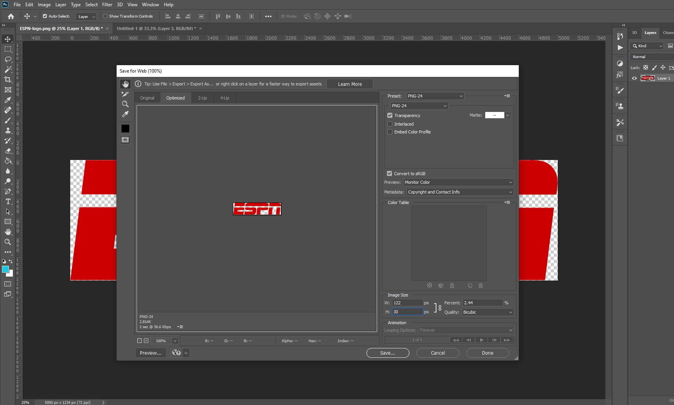Open the Filter menu
The image size is (674, 405).
click(107, 5)
